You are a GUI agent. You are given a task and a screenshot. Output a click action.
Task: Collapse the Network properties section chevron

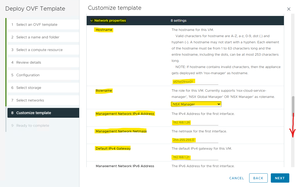91,21
